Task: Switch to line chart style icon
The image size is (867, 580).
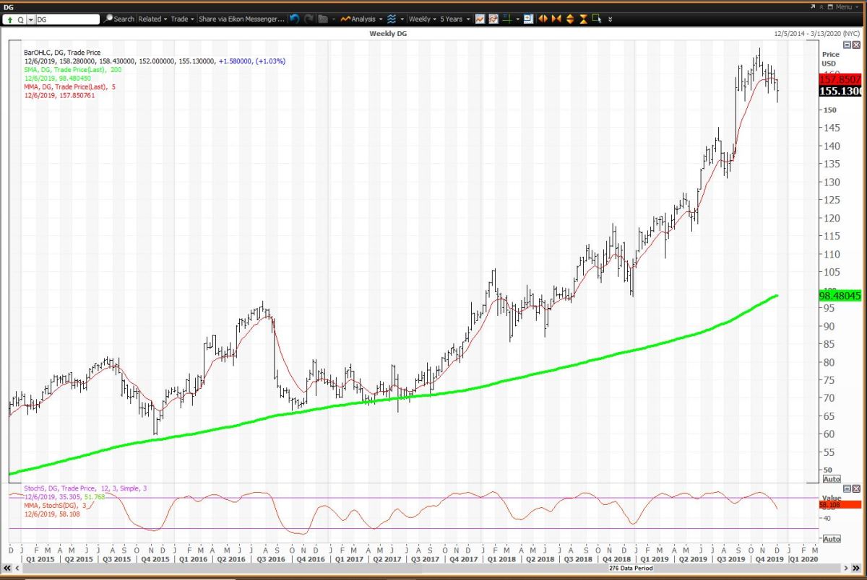Action: 480,19
